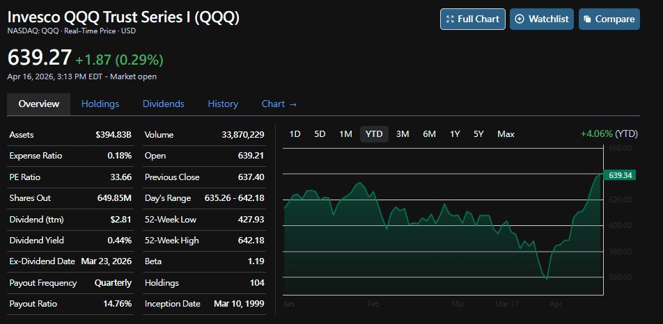The width and height of the screenshot is (663, 324).
Task: Click the 639.34 price marker on chart
Action: [620, 175]
